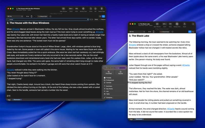Viewport: 205px width, 128px height.
Task: Click Done in the find bar
Action: [96, 19]
